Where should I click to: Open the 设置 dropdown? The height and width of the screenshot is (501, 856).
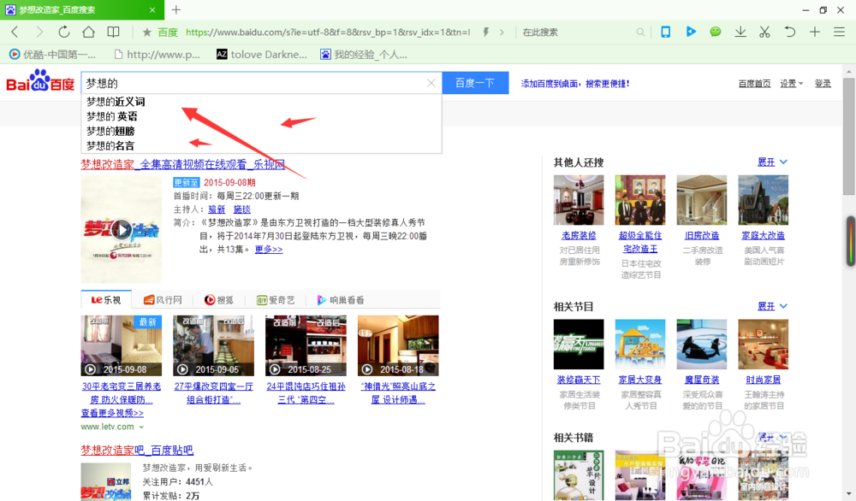(791, 84)
